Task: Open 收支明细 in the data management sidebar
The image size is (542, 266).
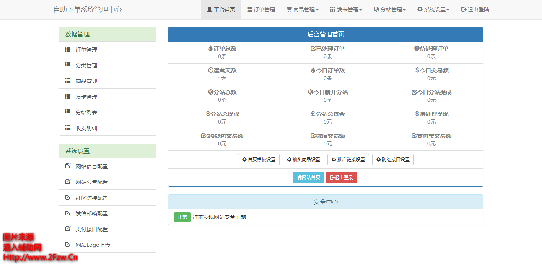Action: 86,128
